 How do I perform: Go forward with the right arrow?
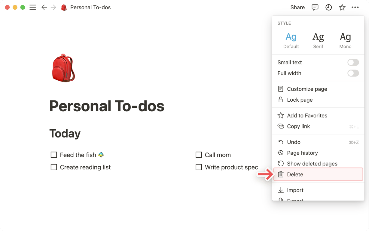click(x=53, y=8)
